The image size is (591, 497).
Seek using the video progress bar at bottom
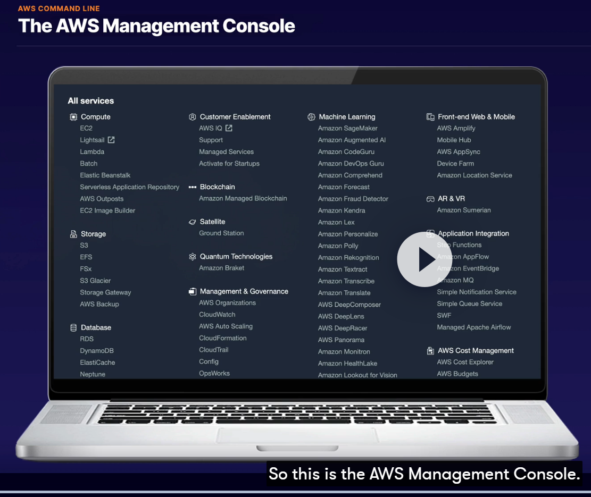coord(296,492)
